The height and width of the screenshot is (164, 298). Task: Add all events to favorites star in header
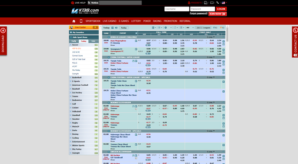pos(136,33)
